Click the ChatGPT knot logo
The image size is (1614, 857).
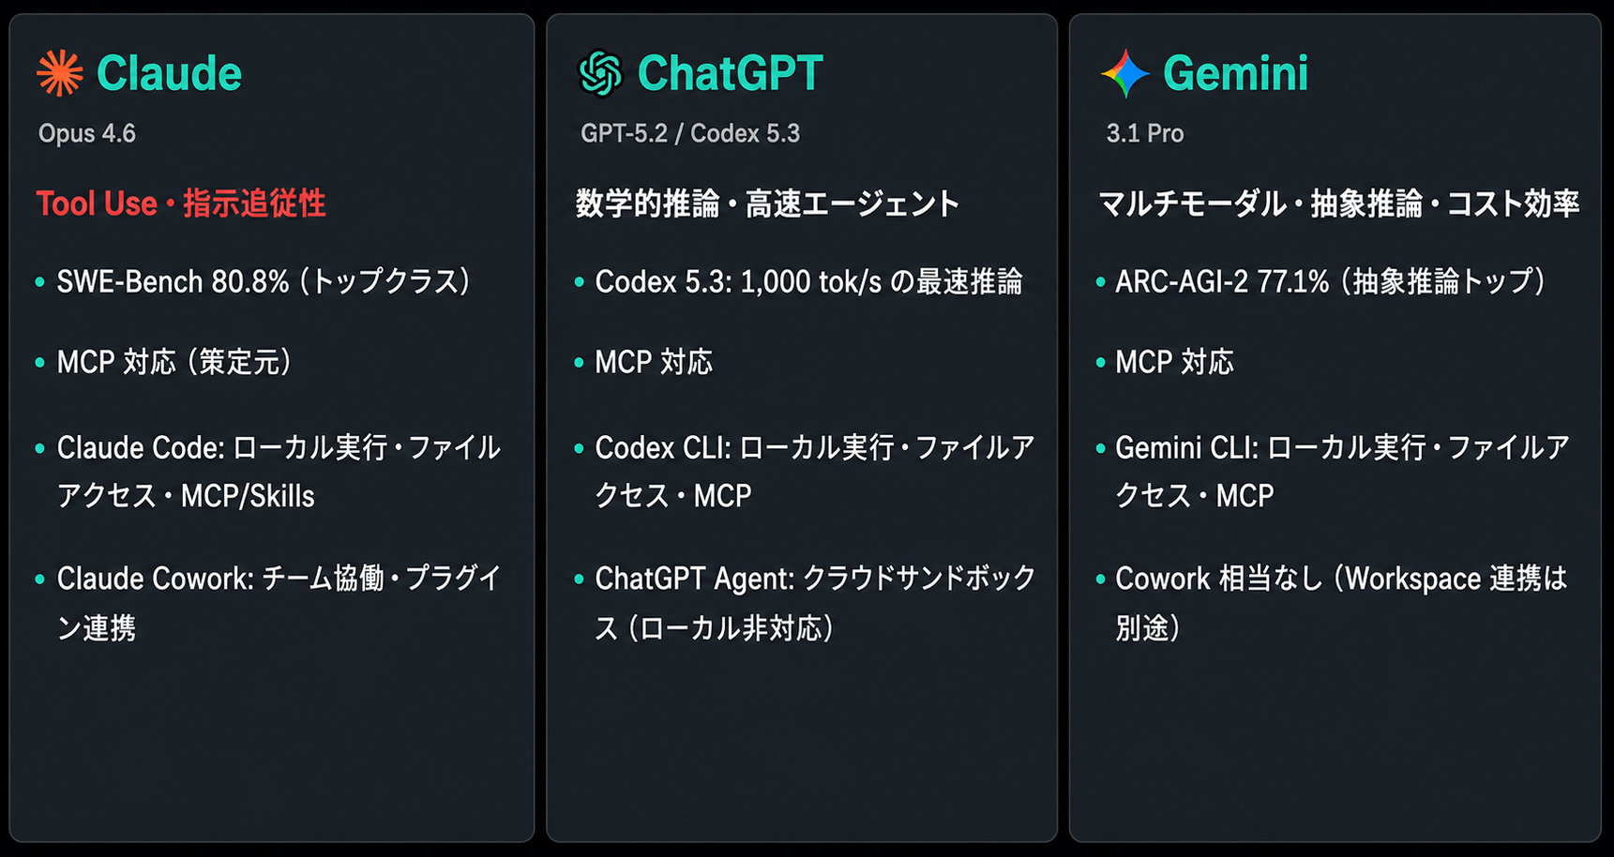click(600, 73)
